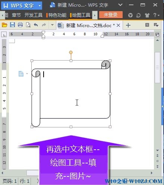
Task: Click the vertical scrollbar thumb
Action: tap(157, 68)
